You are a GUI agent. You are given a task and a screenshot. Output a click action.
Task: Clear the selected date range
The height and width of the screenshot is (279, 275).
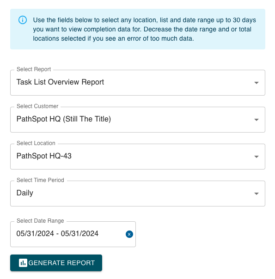(x=129, y=234)
